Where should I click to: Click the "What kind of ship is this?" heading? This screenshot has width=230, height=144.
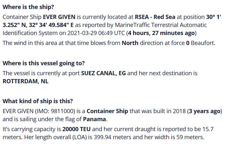click(x=38, y=101)
